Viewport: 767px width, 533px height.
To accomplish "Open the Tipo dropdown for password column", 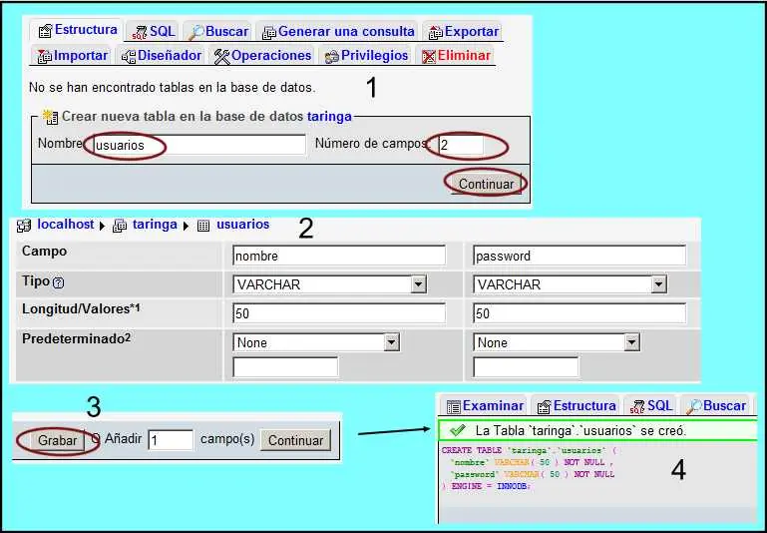I will click(x=571, y=284).
